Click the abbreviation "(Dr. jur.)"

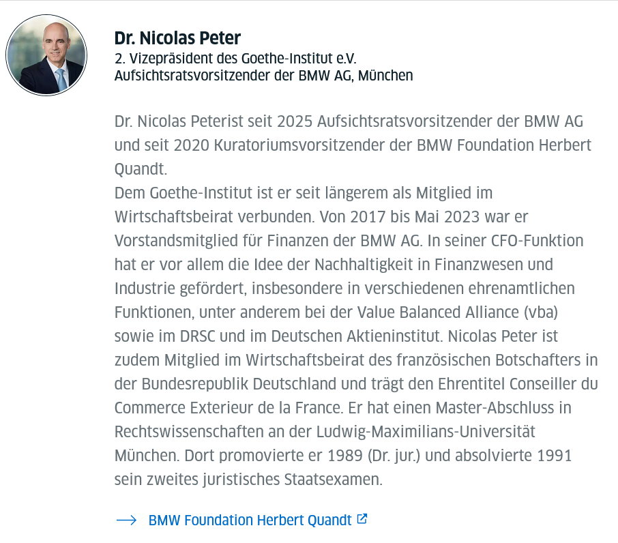point(387,456)
